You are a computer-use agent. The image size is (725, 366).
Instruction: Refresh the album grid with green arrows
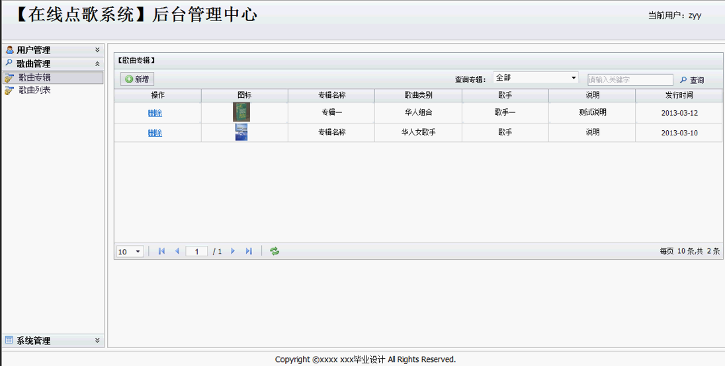coord(275,251)
